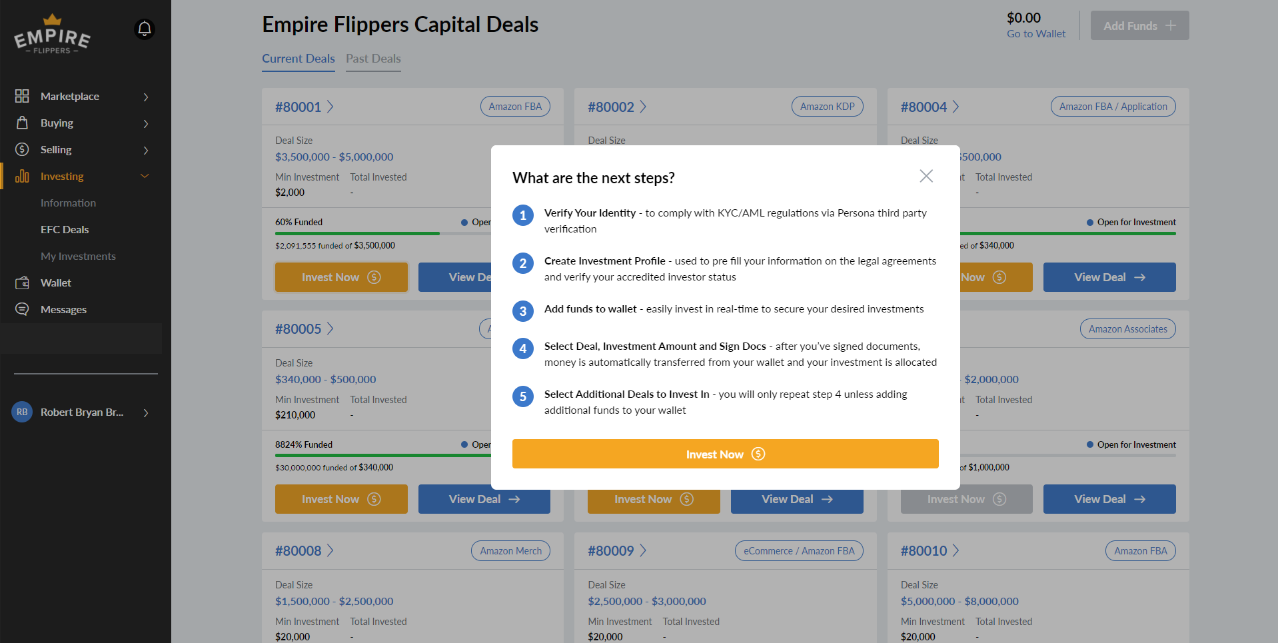1278x643 pixels.
Task: Expand the Buying submenu arrow
Action: click(146, 123)
